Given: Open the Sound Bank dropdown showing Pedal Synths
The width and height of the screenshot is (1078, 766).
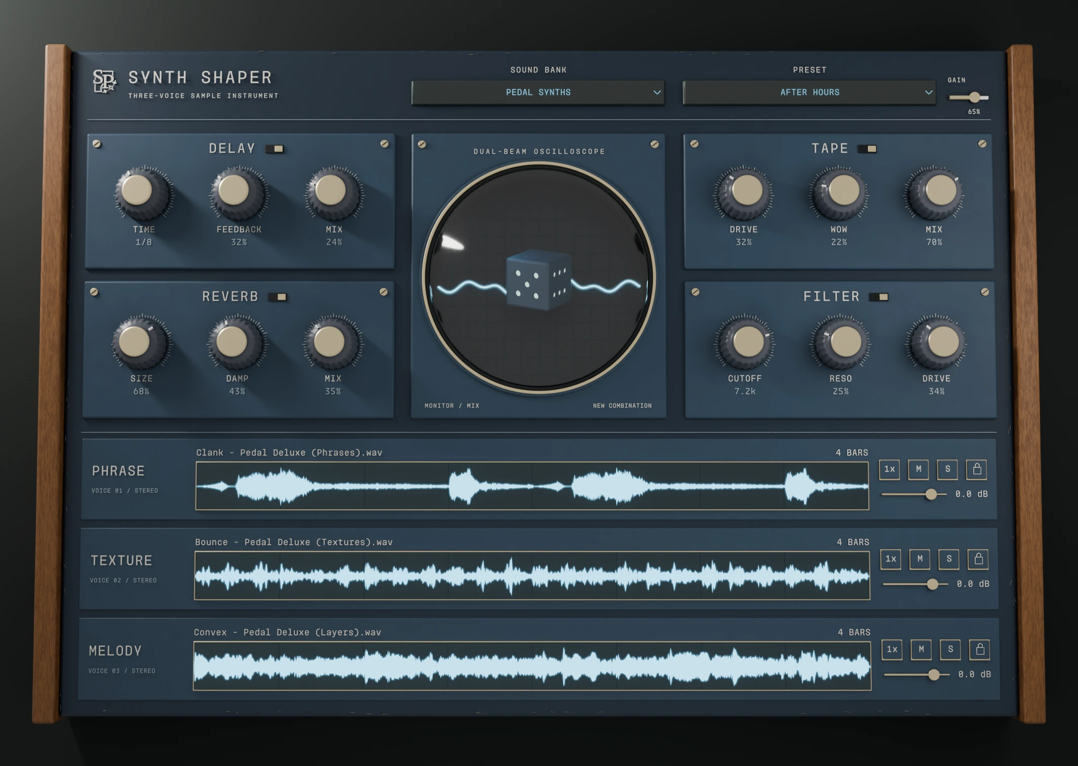Looking at the screenshot, I should [538, 93].
